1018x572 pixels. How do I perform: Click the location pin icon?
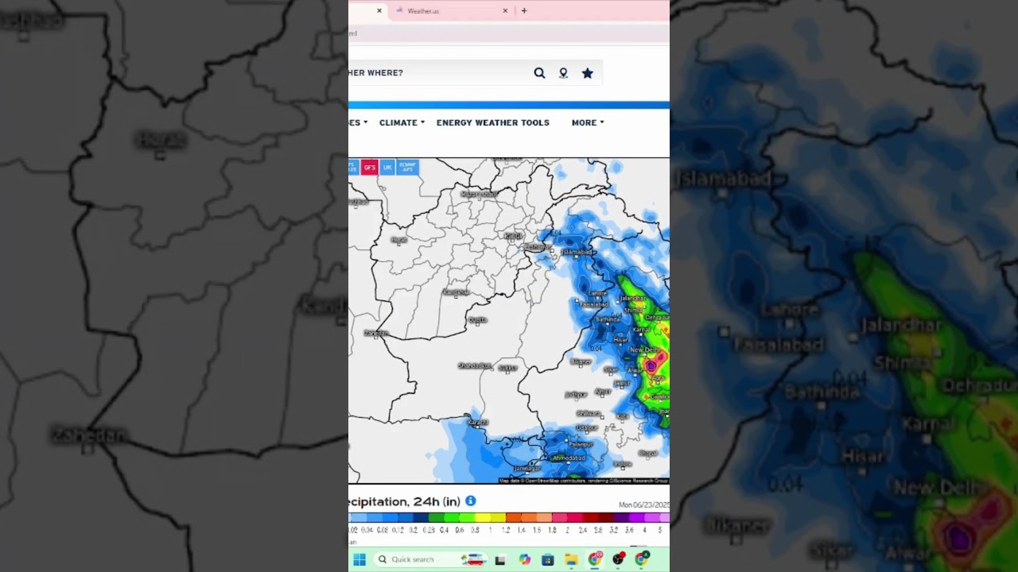563,73
